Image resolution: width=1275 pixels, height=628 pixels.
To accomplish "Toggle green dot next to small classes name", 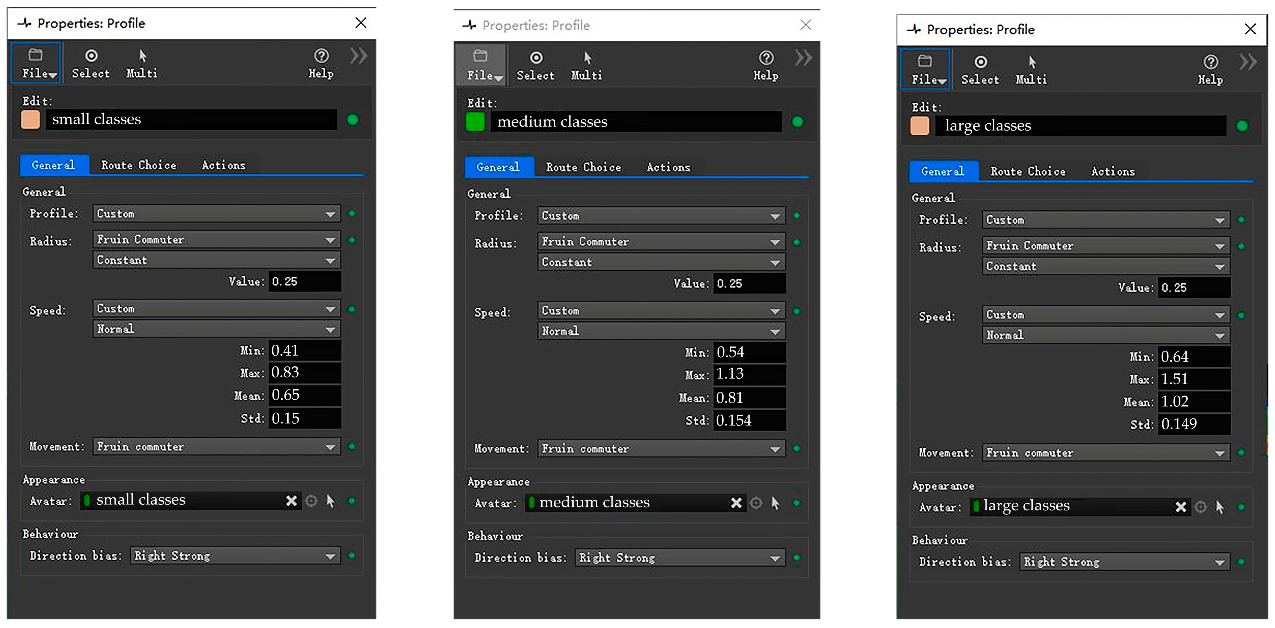I will (x=352, y=119).
